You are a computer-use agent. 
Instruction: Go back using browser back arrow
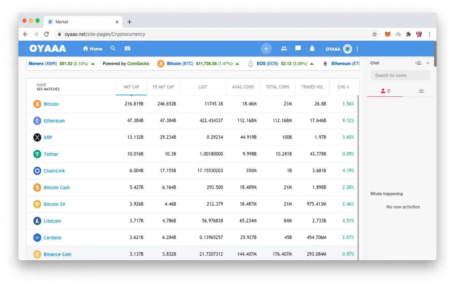tap(25, 34)
